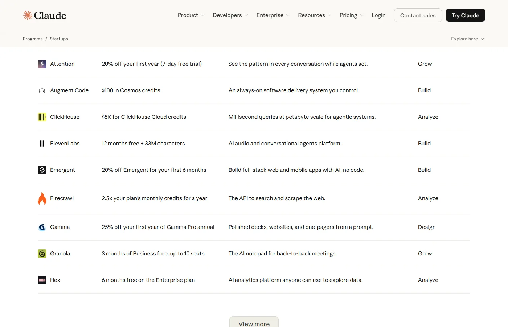The height and width of the screenshot is (327, 508).
Task: Click the Gamma company name
Action: [x=60, y=227]
